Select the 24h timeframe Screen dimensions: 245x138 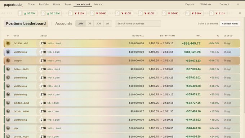click(80, 23)
